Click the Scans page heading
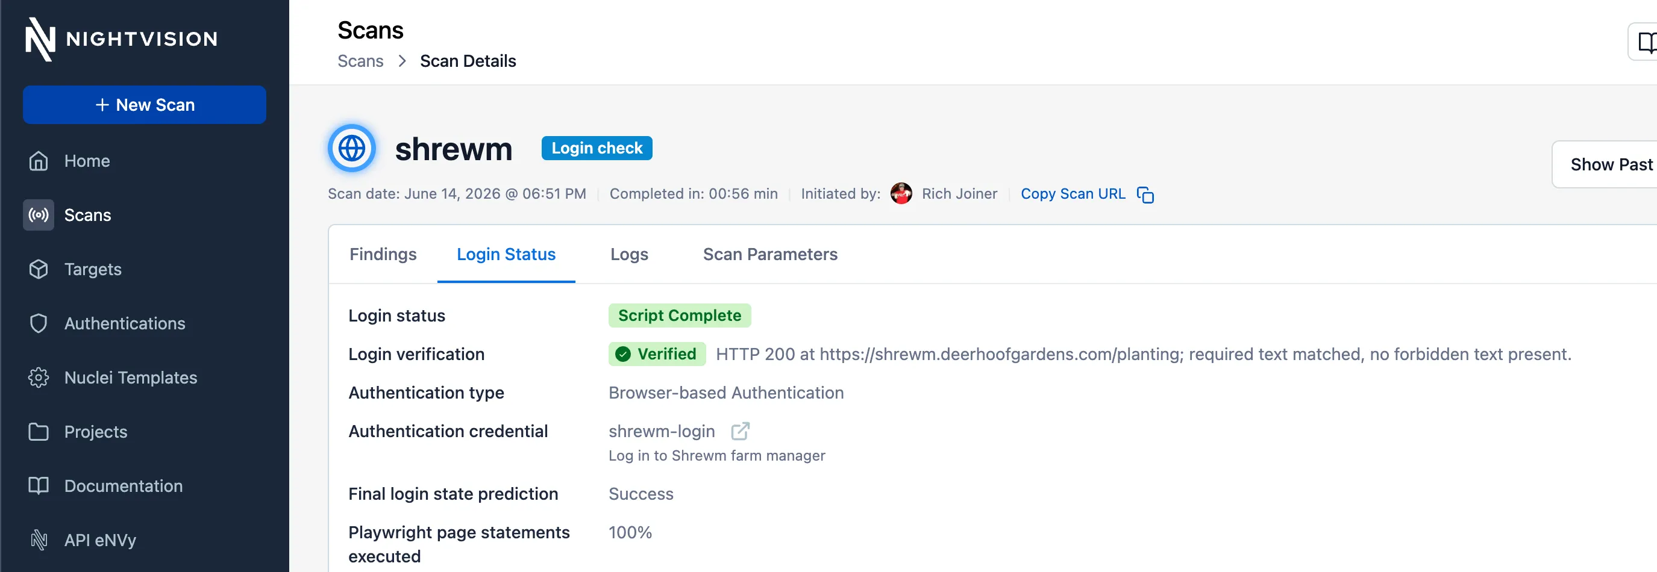Viewport: 1657px width, 572px height. (x=371, y=30)
